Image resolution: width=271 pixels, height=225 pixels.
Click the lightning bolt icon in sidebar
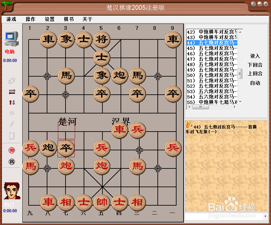click(x=11, y=124)
